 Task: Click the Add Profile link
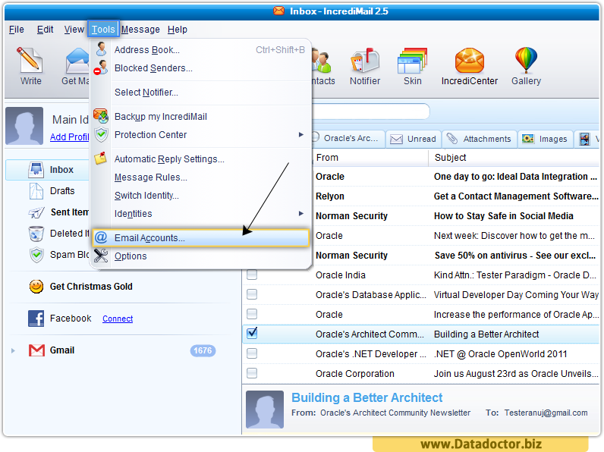[70, 137]
